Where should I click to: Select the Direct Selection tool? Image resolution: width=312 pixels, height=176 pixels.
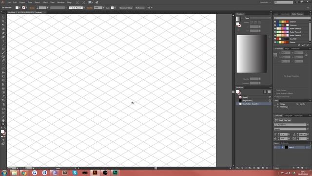[3, 21]
